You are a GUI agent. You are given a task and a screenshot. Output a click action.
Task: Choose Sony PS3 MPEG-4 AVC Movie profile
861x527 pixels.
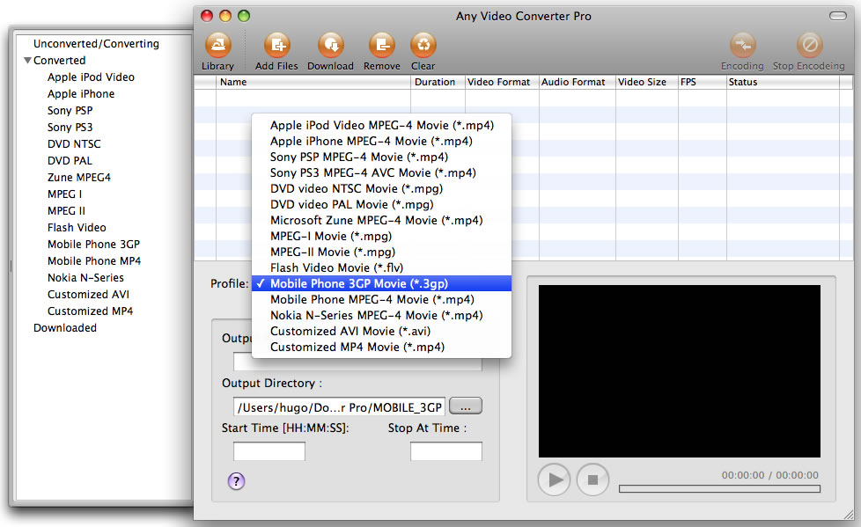(x=381, y=173)
